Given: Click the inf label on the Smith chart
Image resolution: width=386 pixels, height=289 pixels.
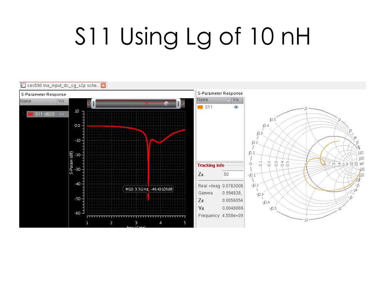Looking at the screenshot, I should coord(361,164).
